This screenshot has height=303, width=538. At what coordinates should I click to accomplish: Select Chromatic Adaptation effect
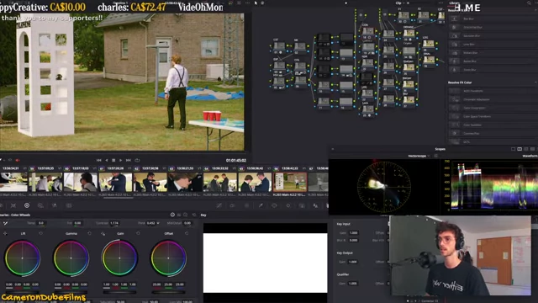[x=493, y=99]
